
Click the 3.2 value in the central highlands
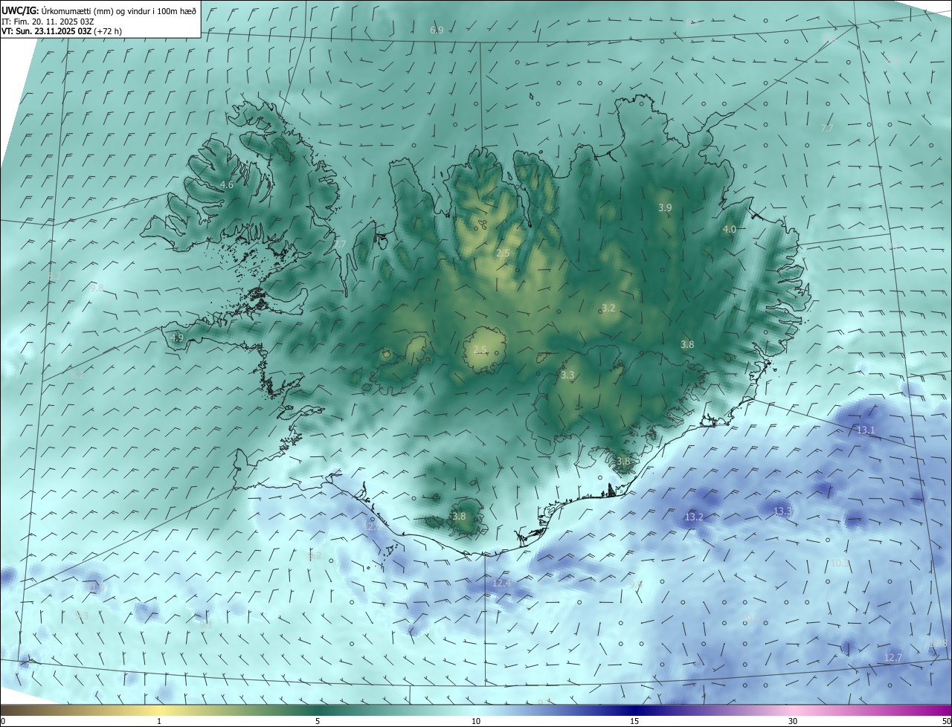(608, 308)
